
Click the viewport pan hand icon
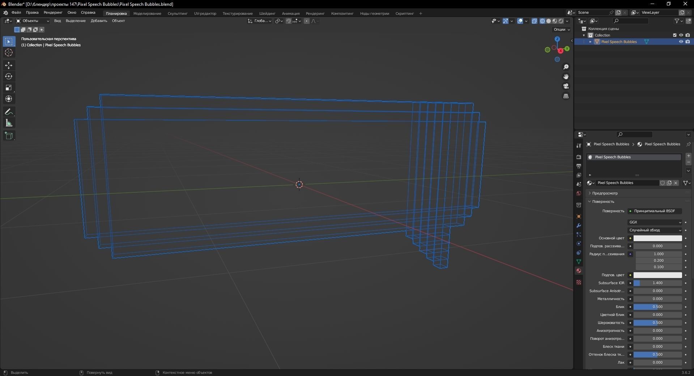coord(566,77)
